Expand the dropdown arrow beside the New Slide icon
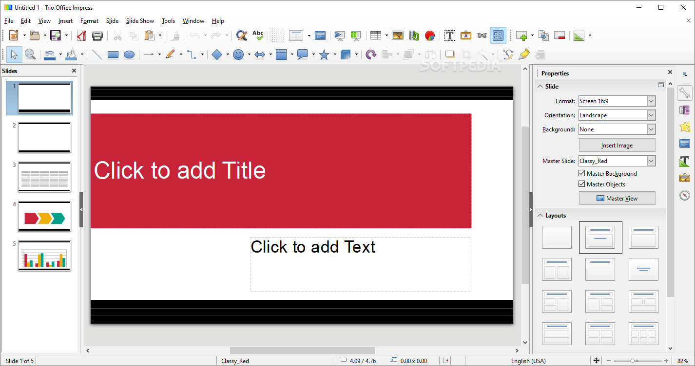Image resolution: width=695 pixels, height=366 pixels. 532,36
